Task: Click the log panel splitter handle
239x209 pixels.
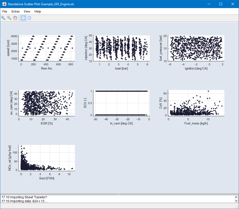Action: tap(119, 194)
